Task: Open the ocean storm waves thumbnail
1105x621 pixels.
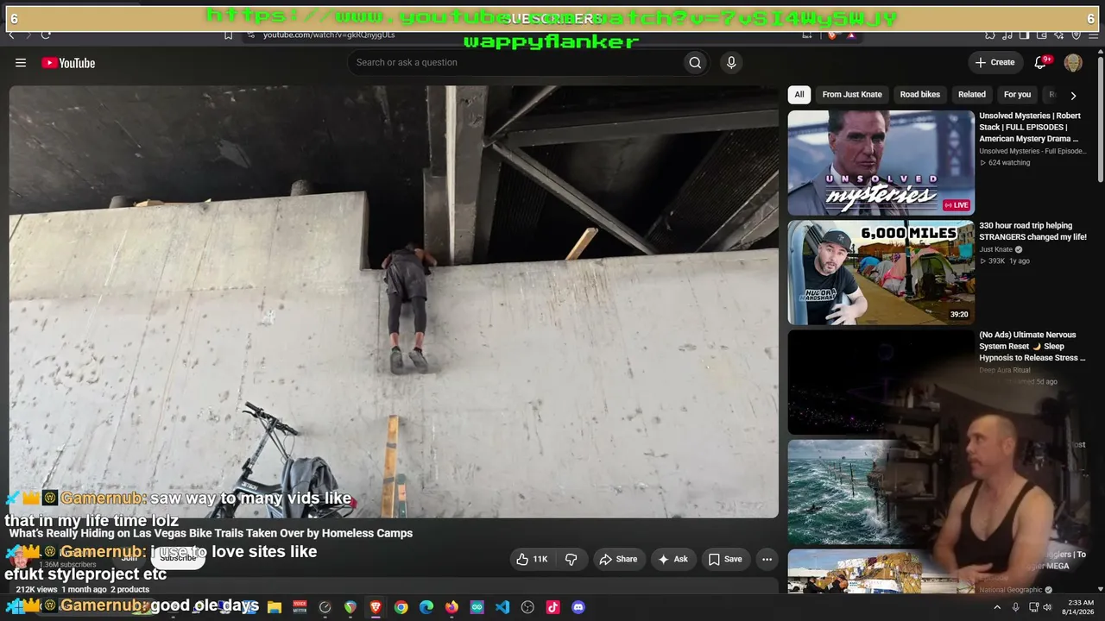Action: click(x=881, y=492)
